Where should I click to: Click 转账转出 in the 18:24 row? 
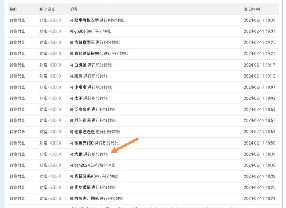point(18,198)
